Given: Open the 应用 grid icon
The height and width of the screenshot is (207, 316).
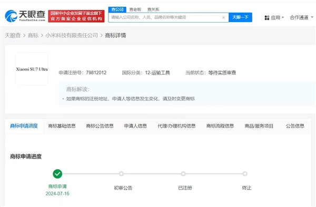Looking at the screenshot, I should [x=267, y=18].
